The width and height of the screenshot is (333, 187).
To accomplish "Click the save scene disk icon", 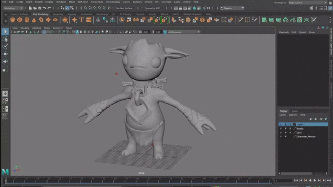I will [x=40, y=8].
